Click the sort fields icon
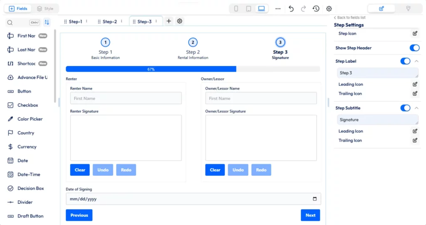This screenshot has width=426, height=225. [47, 22]
